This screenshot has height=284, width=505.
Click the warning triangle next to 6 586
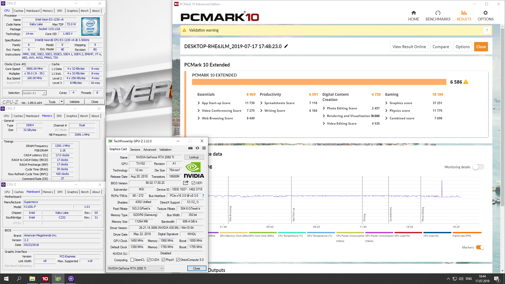tap(466, 82)
